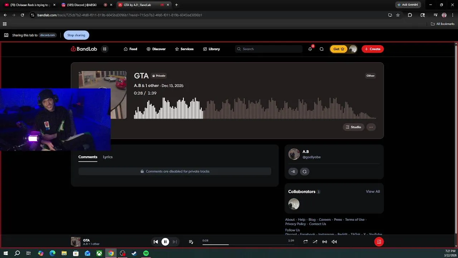Open the Xbox app from taskbar
The height and width of the screenshot is (258, 458).
(99, 253)
